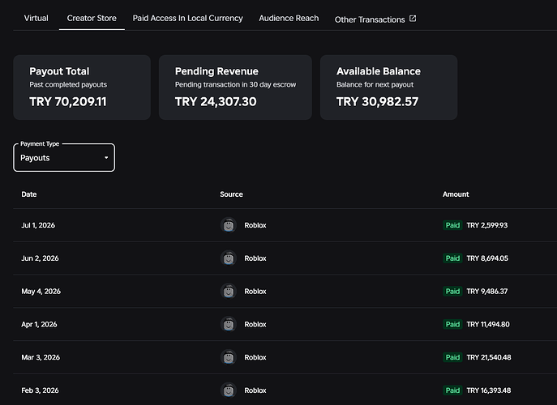Go to the Audience Reach tab
557x405 pixels.
[x=289, y=18]
